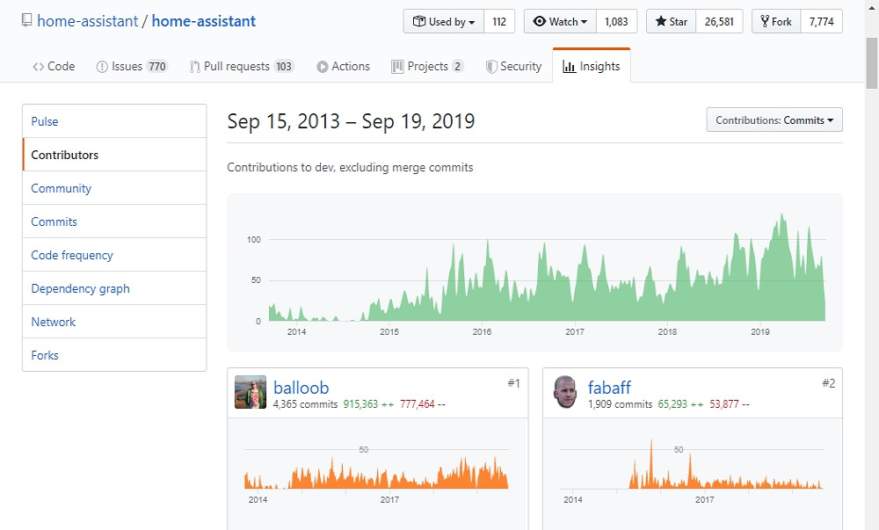Open the home-assistant repository name link
The image size is (879, 530).
(x=204, y=21)
